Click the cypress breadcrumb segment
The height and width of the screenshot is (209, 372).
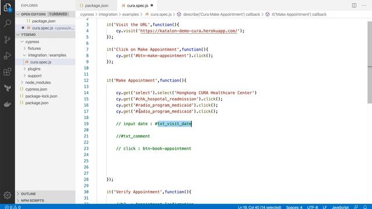(87, 15)
